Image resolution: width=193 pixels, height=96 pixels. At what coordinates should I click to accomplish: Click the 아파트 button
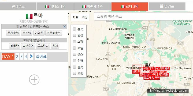coord(39,33)
